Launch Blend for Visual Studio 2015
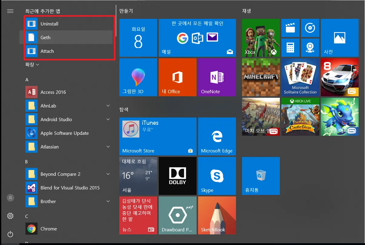Image resolution: width=365 pixels, height=245 pixels. tap(68, 188)
